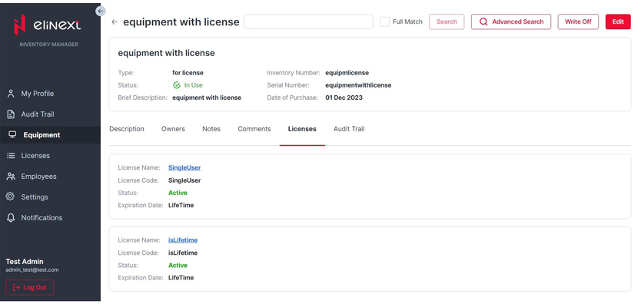Click the 'for license' type value
641x304 pixels.
coord(188,73)
